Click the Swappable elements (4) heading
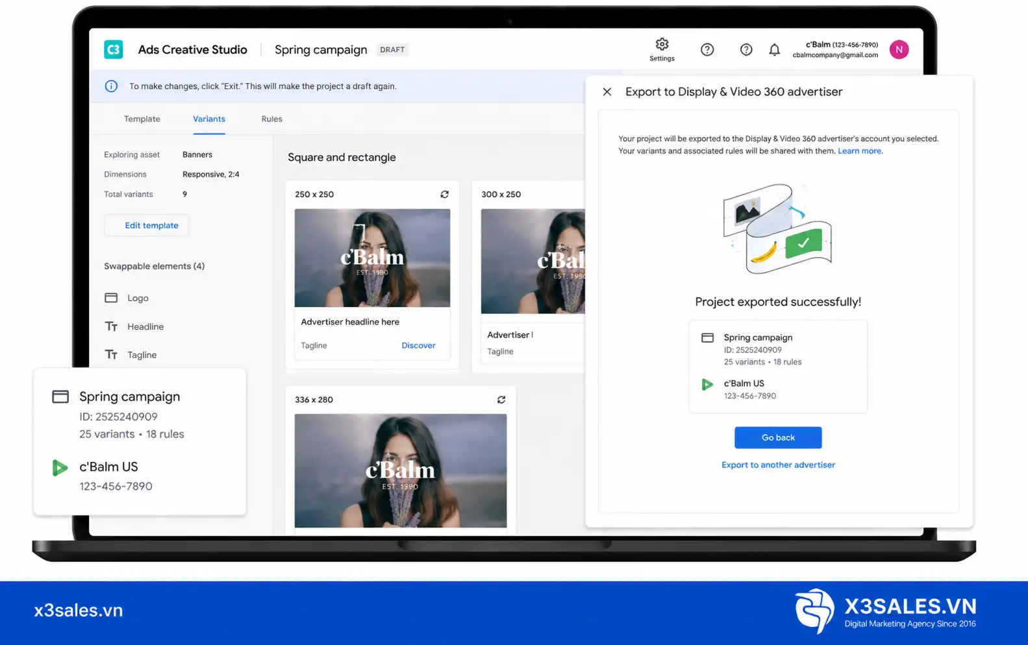This screenshot has width=1028, height=645. click(x=154, y=266)
